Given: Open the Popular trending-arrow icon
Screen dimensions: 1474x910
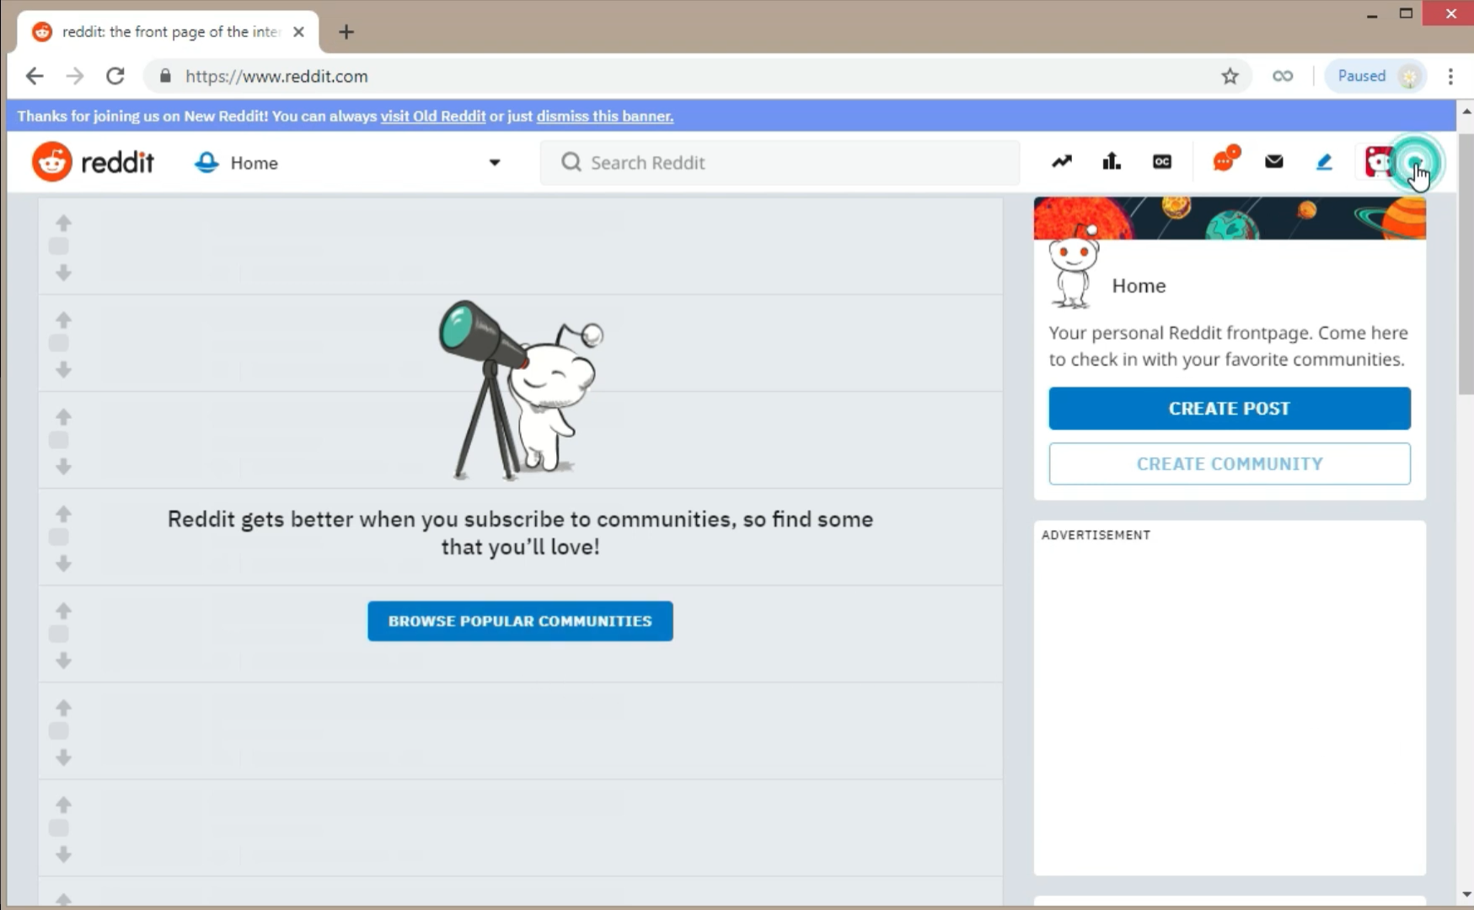Looking at the screenshot, I should (1062, 162).
